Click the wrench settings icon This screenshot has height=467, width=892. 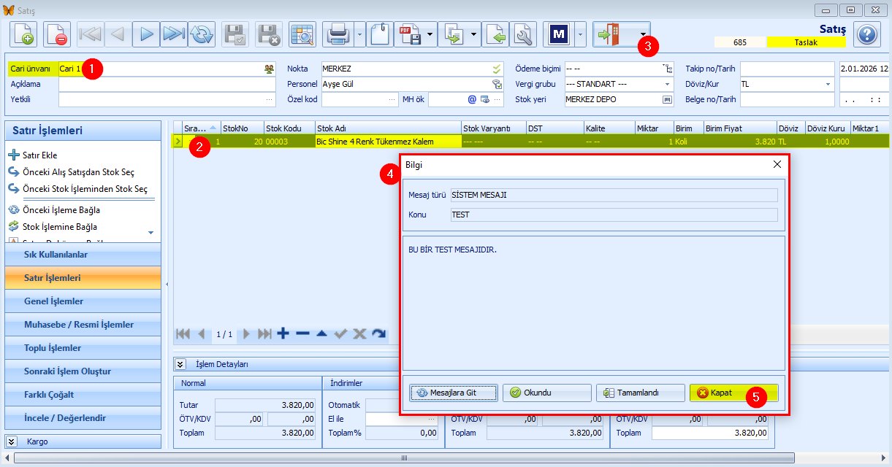(x=524, y=34)
